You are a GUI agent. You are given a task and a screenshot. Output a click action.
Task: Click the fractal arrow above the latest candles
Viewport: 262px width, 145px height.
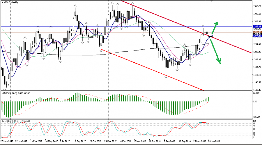203,26
